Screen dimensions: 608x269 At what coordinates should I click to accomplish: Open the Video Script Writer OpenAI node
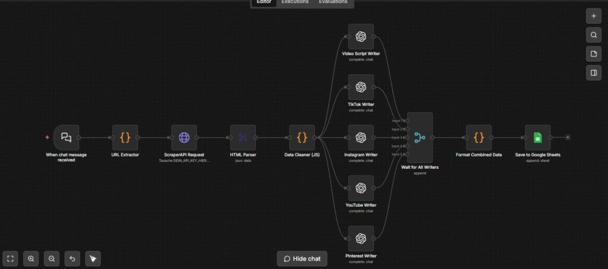pos(361,36)
